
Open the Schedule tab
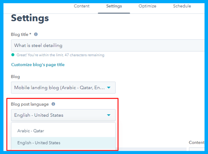coord(182,6)
